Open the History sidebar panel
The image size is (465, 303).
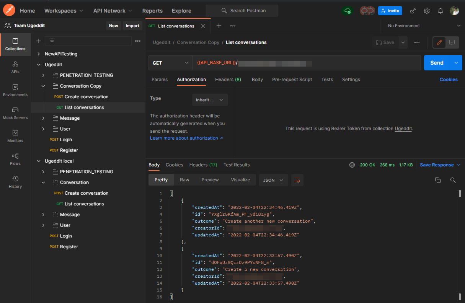(x=15, y=182)
